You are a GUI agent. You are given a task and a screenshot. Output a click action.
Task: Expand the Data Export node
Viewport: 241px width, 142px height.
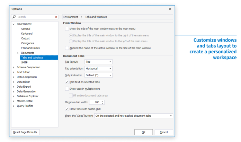(14, 87)
